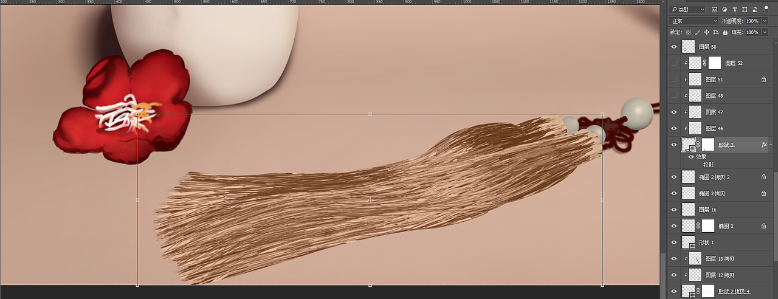Viewport: 778px width, 299px height.
Task: Click the 不透明度 opacity value field
Action: [x=752, y=21]
